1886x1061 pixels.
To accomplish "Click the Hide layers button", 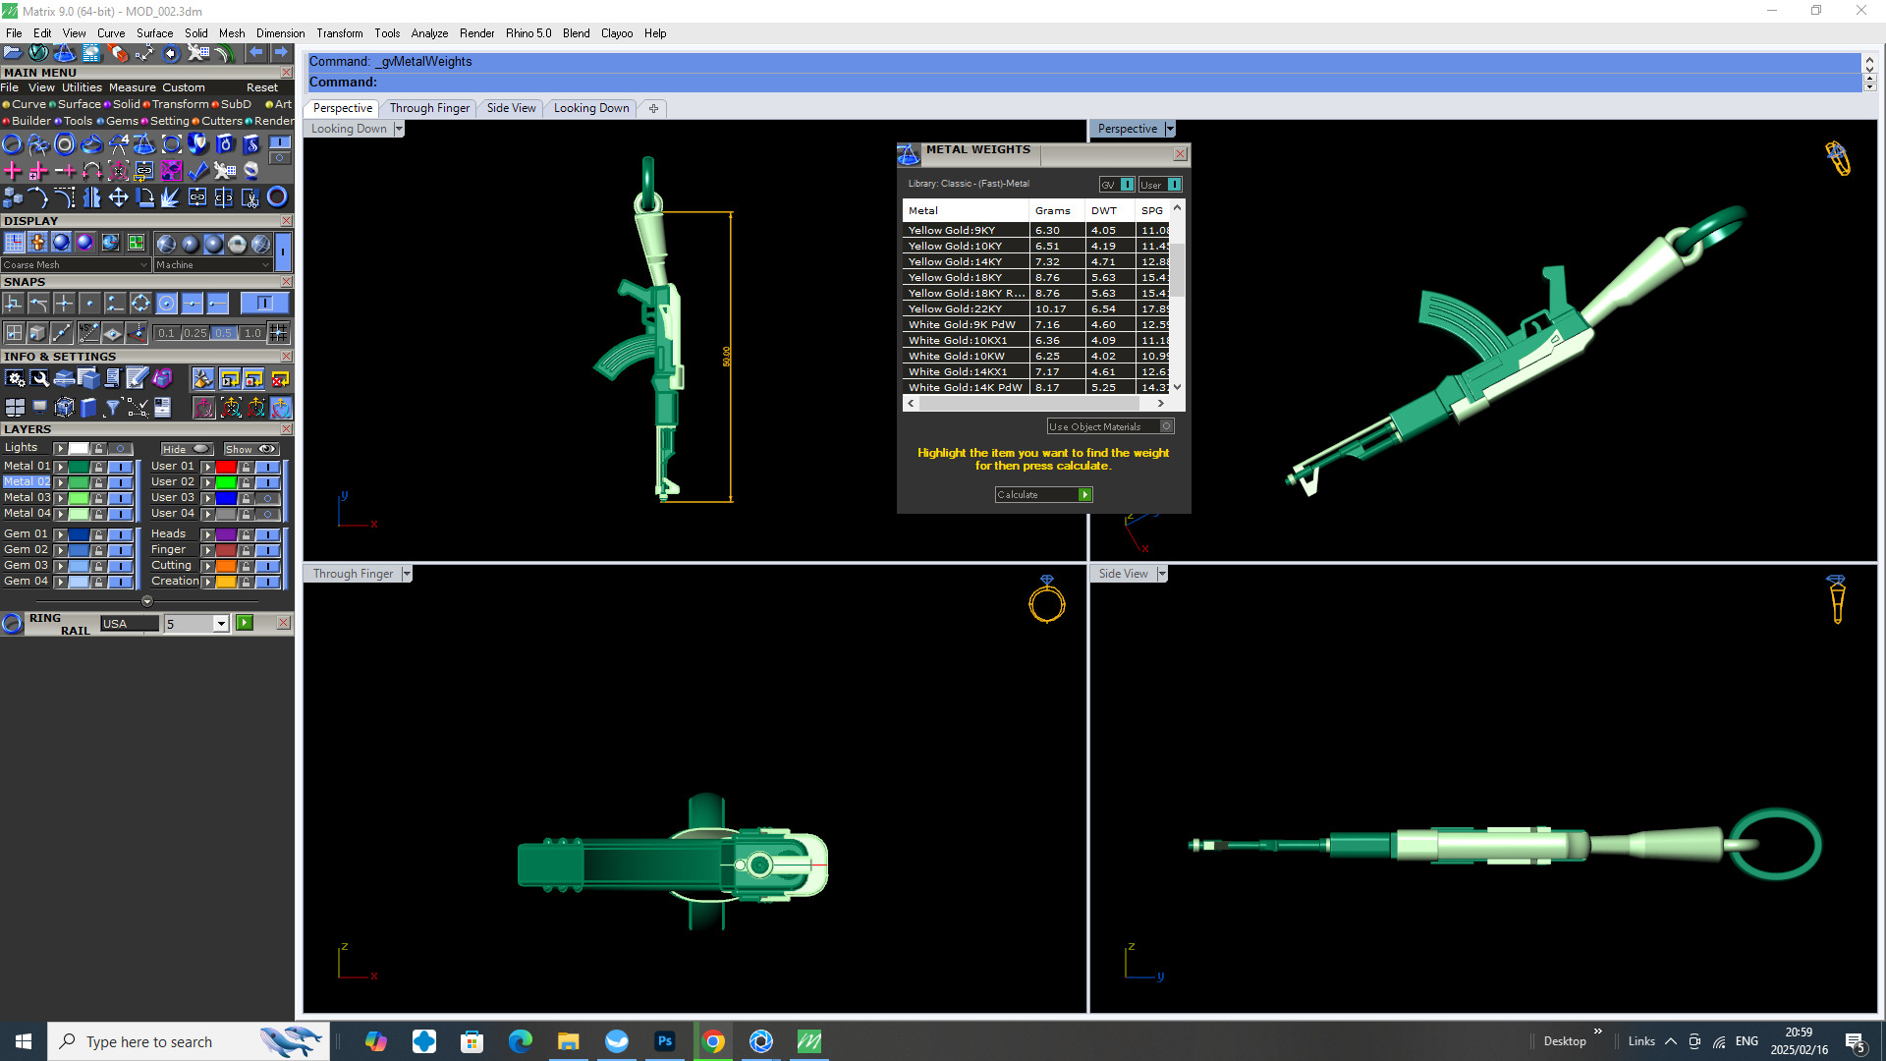I will coord(186,449).
